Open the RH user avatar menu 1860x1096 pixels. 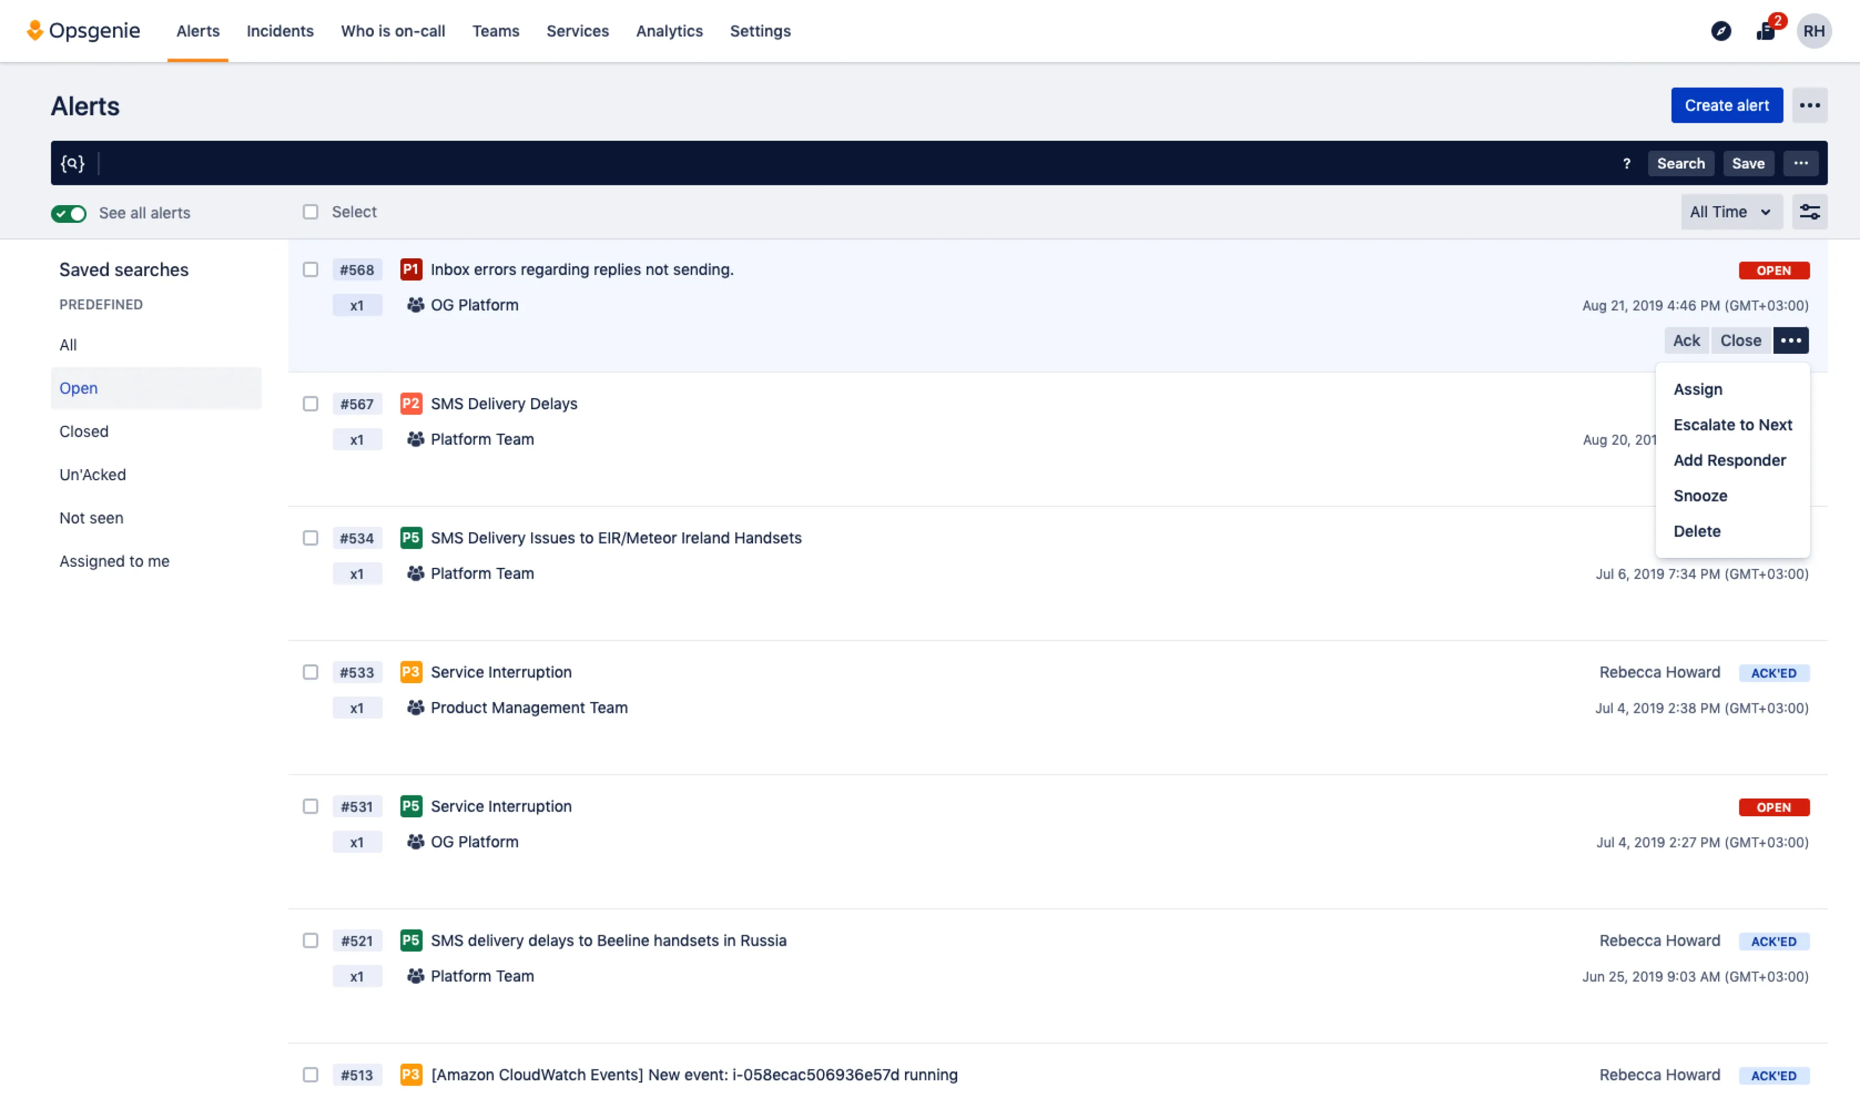point(1814,31)
